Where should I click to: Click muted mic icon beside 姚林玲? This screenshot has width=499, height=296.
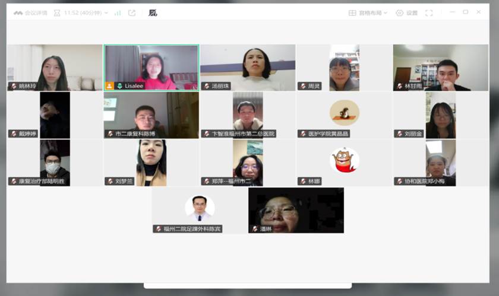[13, 86]
